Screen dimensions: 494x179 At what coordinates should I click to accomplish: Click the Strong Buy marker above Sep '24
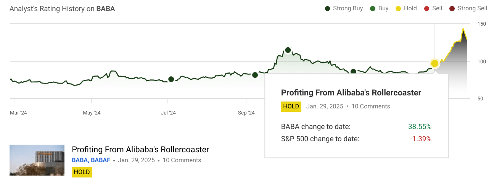[255, 75]
